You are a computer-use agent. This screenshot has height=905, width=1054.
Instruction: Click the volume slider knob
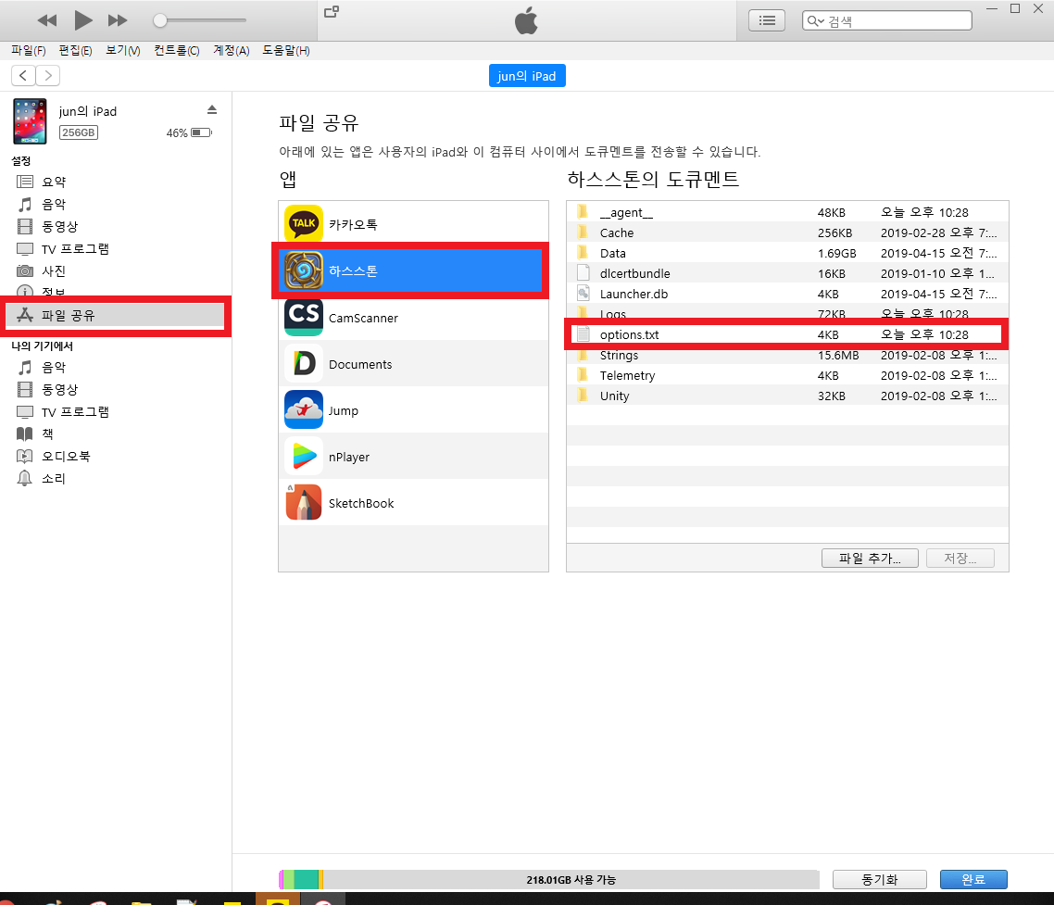coord(160,20)
